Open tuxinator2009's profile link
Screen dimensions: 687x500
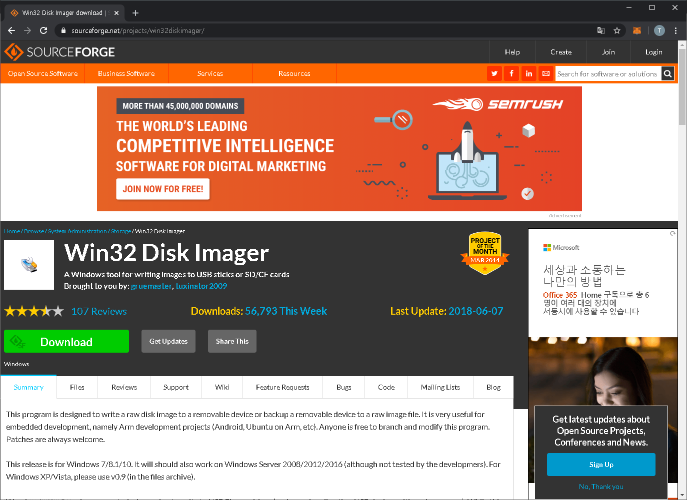(x=201, y=286)
